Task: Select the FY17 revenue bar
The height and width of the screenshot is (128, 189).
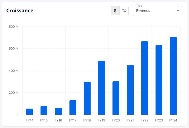Action: 73,107
